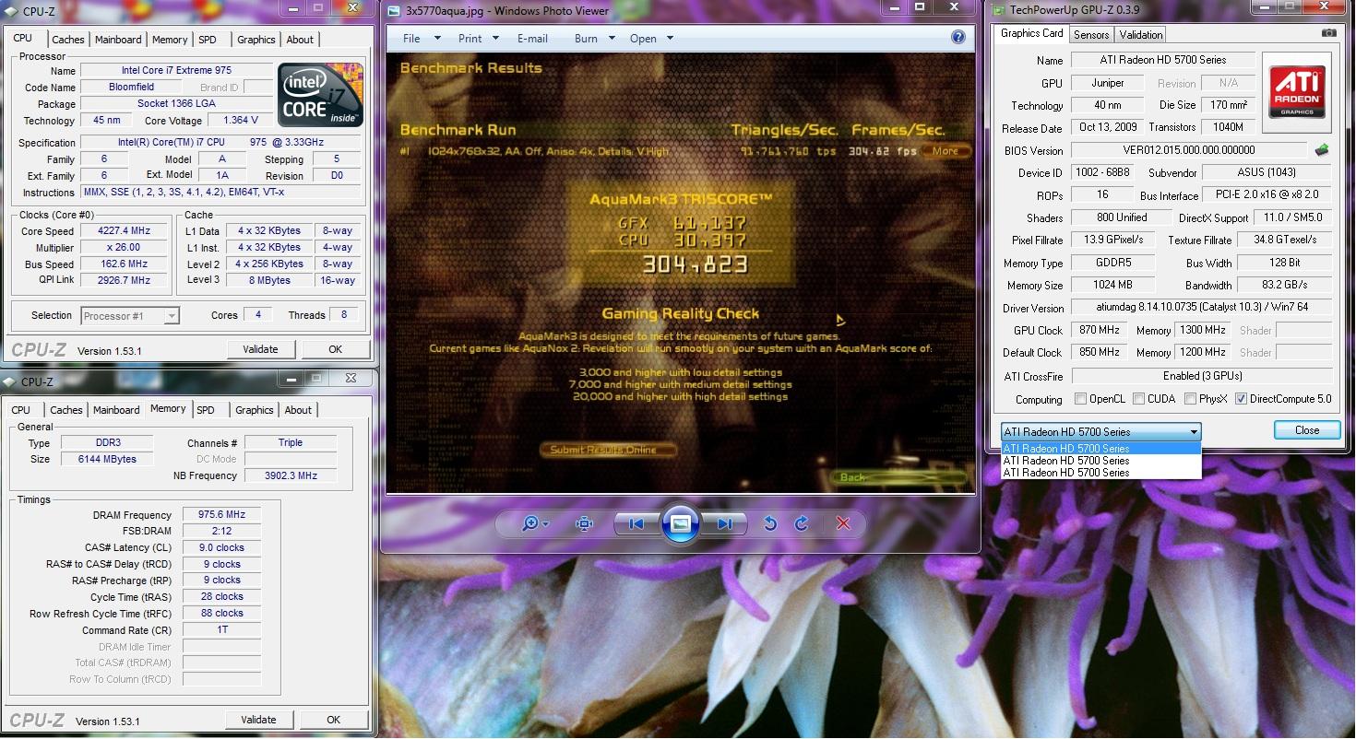
Task: Rotate image counterclockwise in Photo Viewer
Action: pyautogui.click(x=770, y=523)
